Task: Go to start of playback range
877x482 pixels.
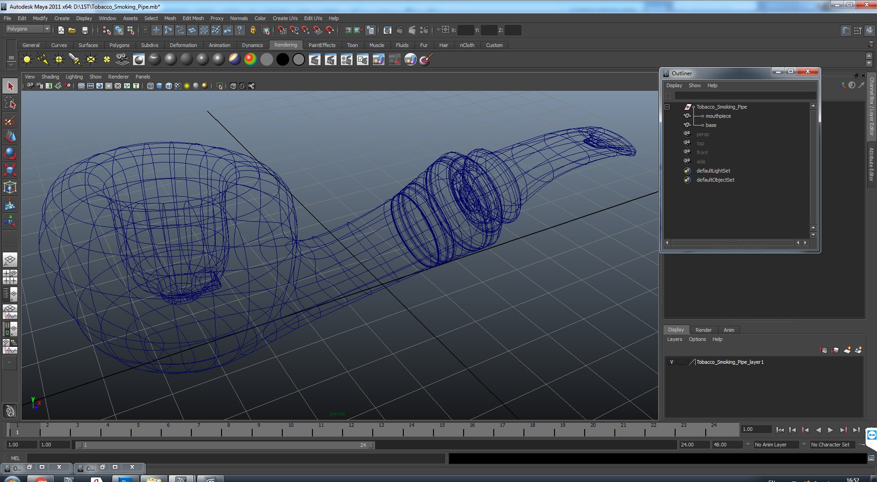Action: point(780,430)
